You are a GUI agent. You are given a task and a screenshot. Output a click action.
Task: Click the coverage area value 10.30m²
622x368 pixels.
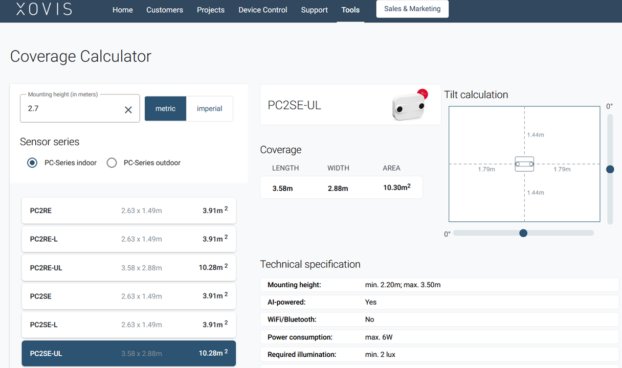pos(397,188)
